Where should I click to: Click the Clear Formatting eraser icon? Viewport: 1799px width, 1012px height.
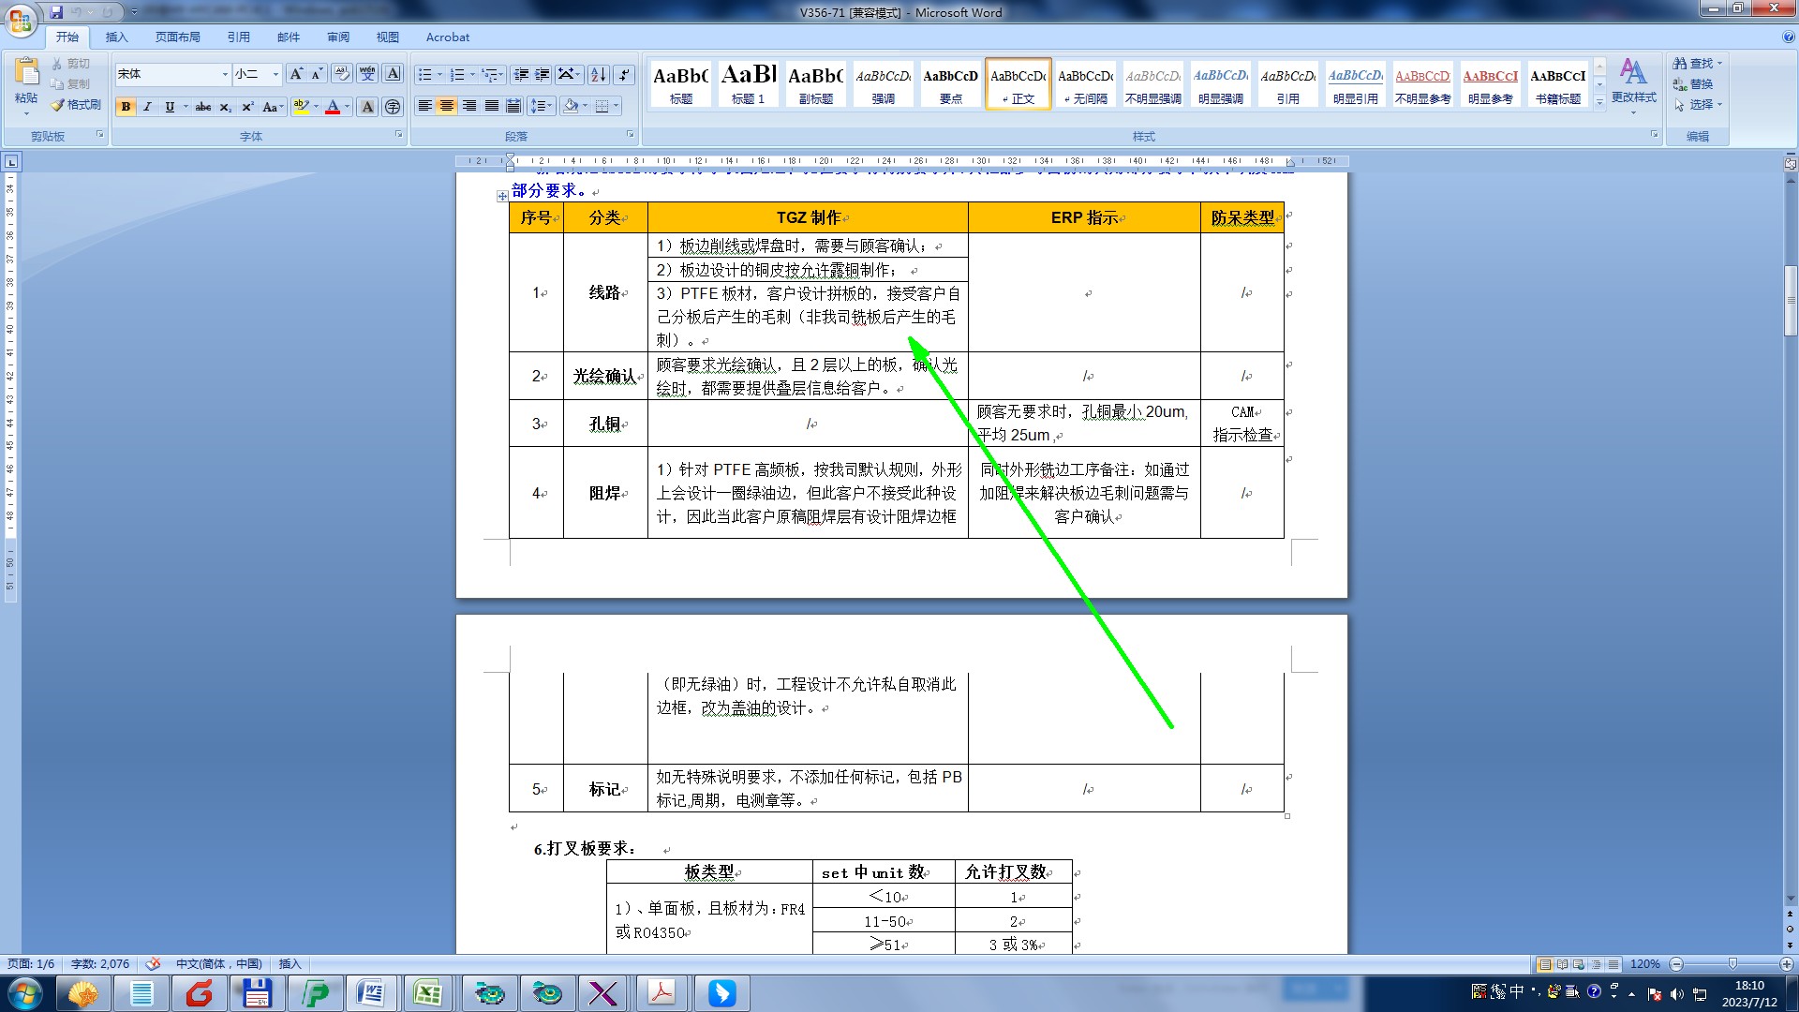click(x=342, y=74)
